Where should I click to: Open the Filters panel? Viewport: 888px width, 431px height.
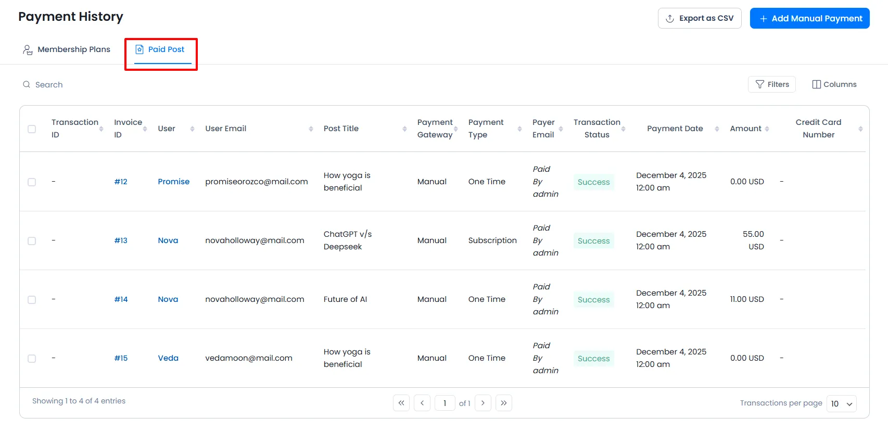tap(772, 84)
